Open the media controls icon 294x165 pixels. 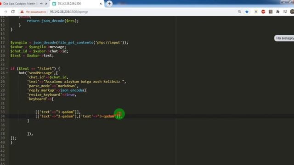[285, 11]
